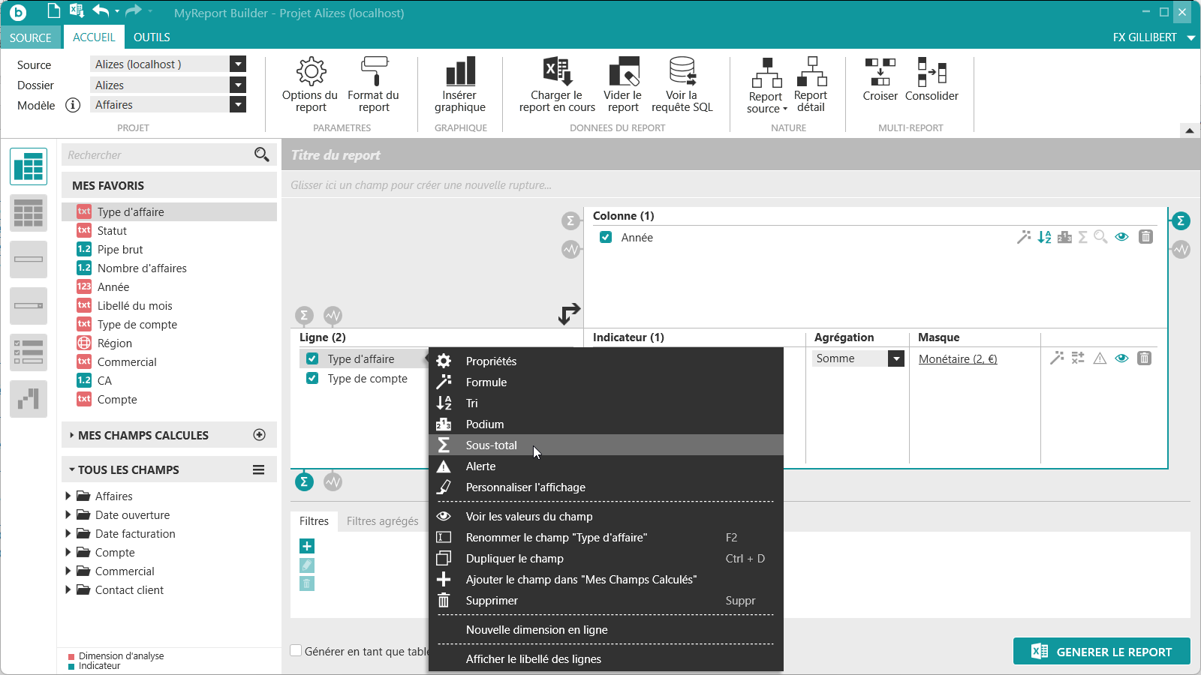Insert a chart with Insérer graphique
Viewport: 1201px width, 675px height.
coord(460,85)
